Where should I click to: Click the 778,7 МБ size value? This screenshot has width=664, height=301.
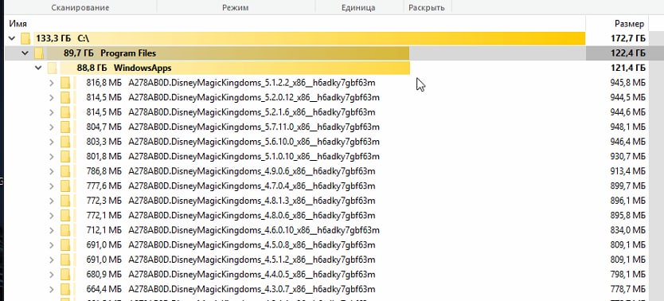coord(628,290)
